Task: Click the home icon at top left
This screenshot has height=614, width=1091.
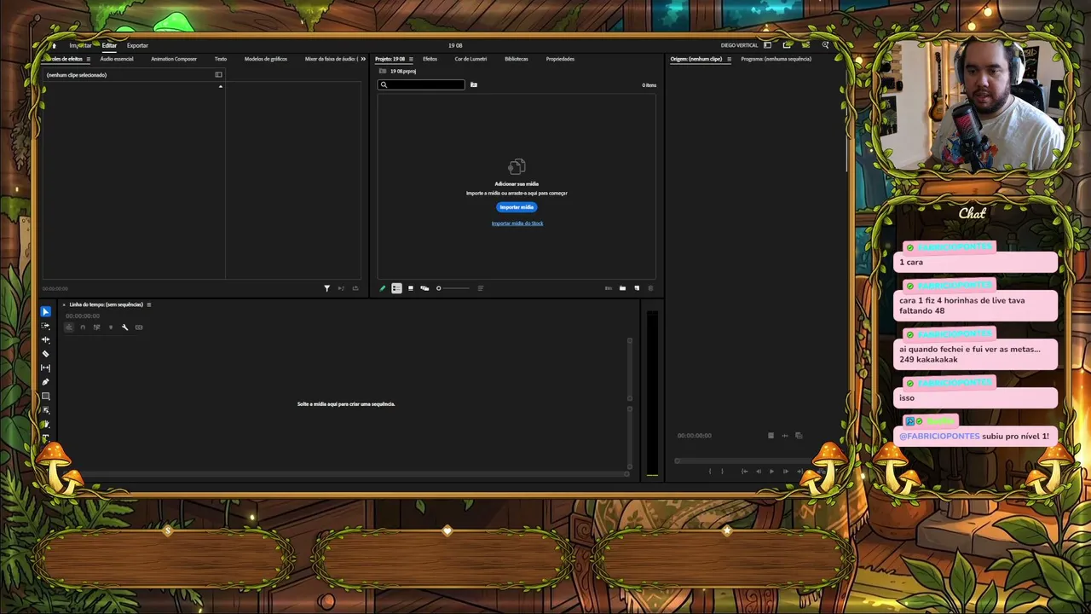Action: [55, 45]
